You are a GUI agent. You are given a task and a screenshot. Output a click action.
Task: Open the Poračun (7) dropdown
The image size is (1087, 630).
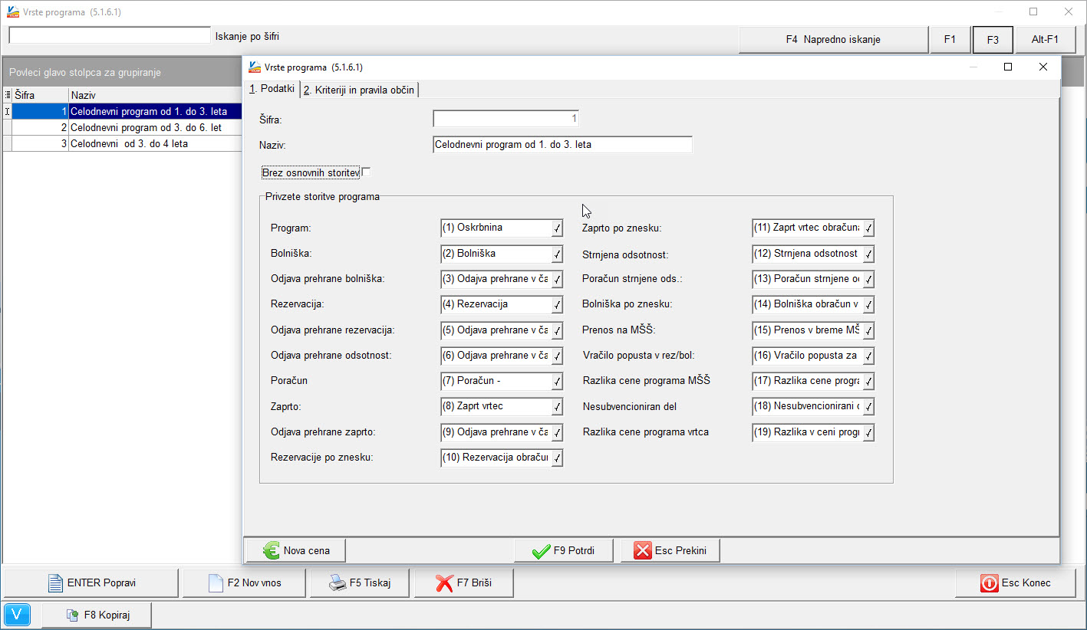click(x=557, y=382)
